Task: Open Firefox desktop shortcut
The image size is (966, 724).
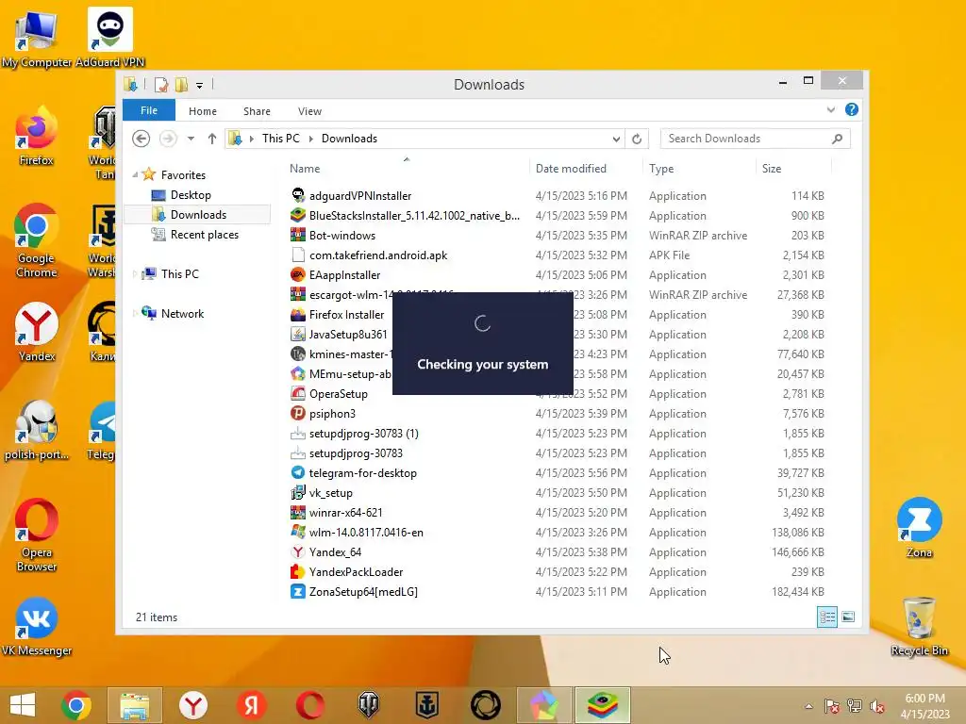Action: [37, 136]
